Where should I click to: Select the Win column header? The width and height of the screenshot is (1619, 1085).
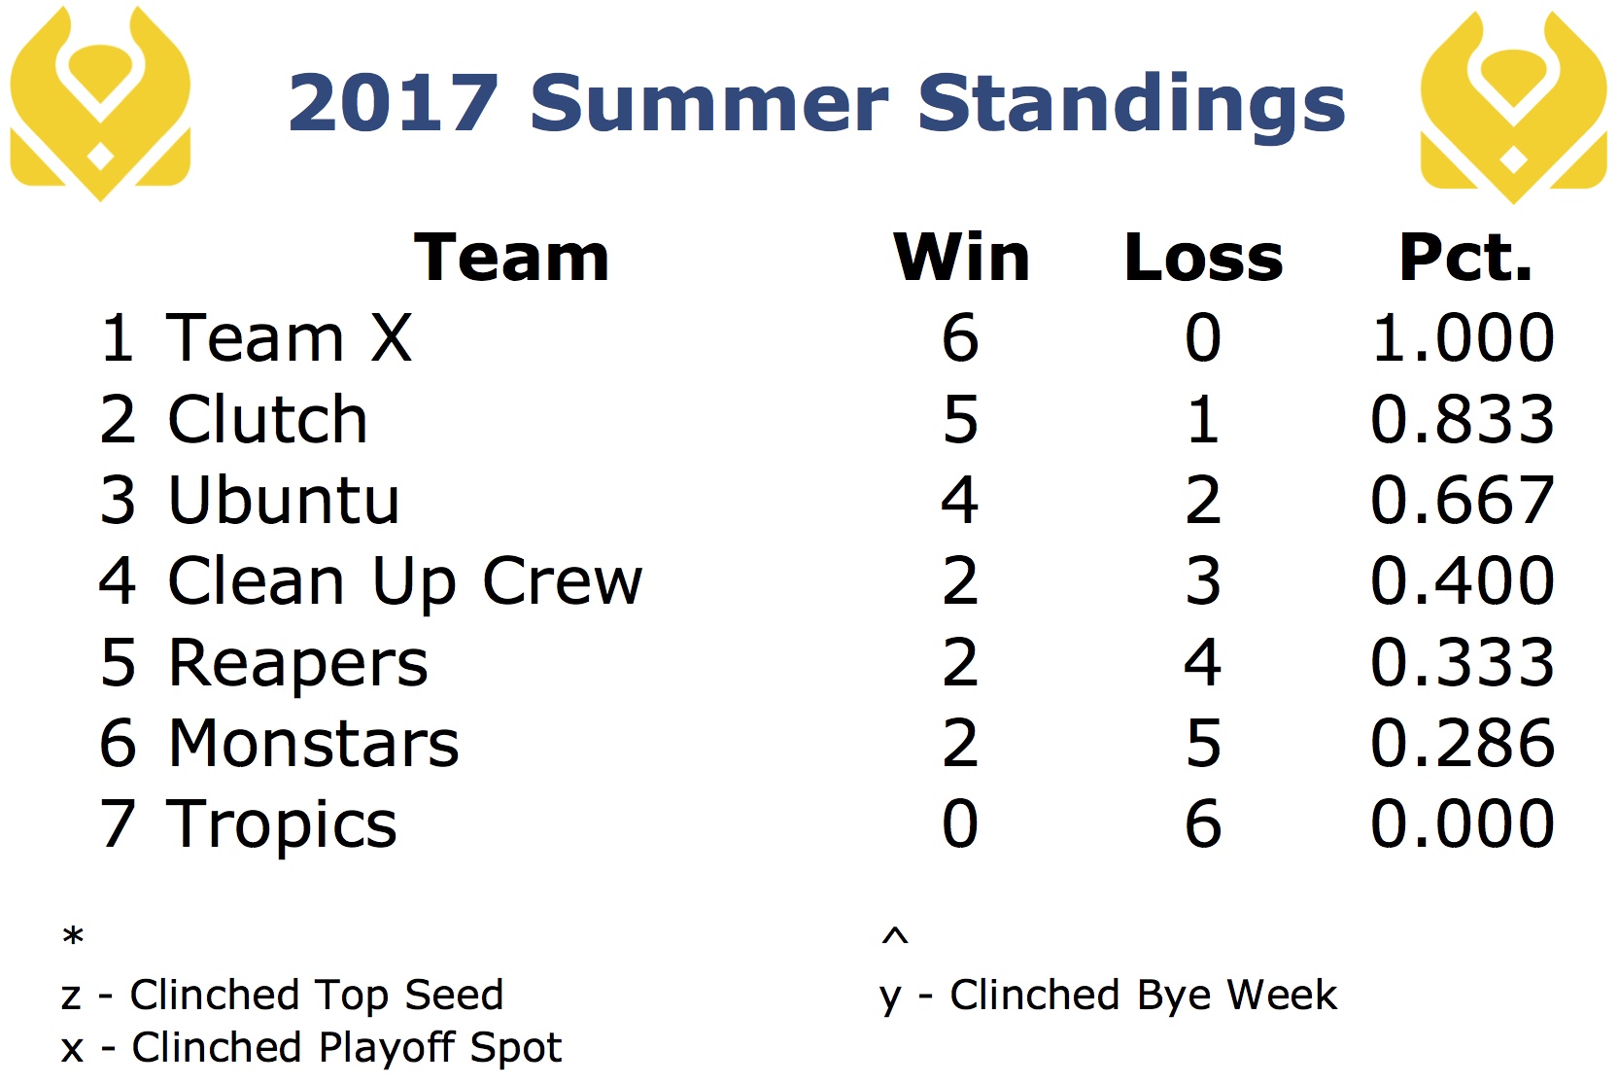tap(961, 258)
